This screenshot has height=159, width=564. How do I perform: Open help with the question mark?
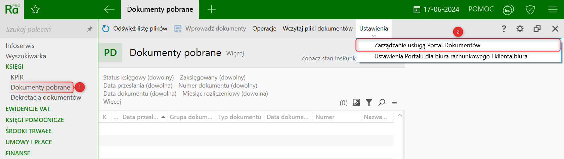pyautogui.click(x=504, y=29)
